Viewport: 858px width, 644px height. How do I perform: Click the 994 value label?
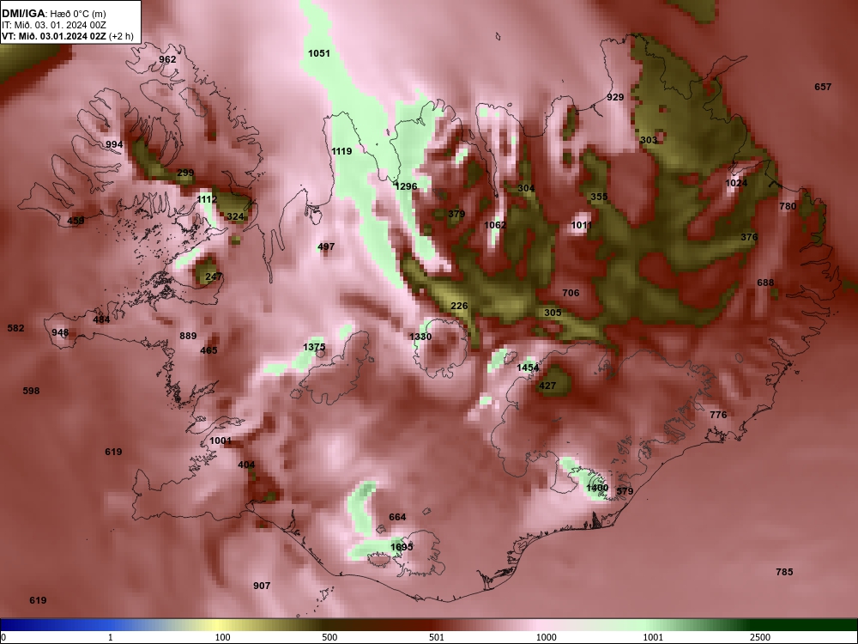coord(114,144)
